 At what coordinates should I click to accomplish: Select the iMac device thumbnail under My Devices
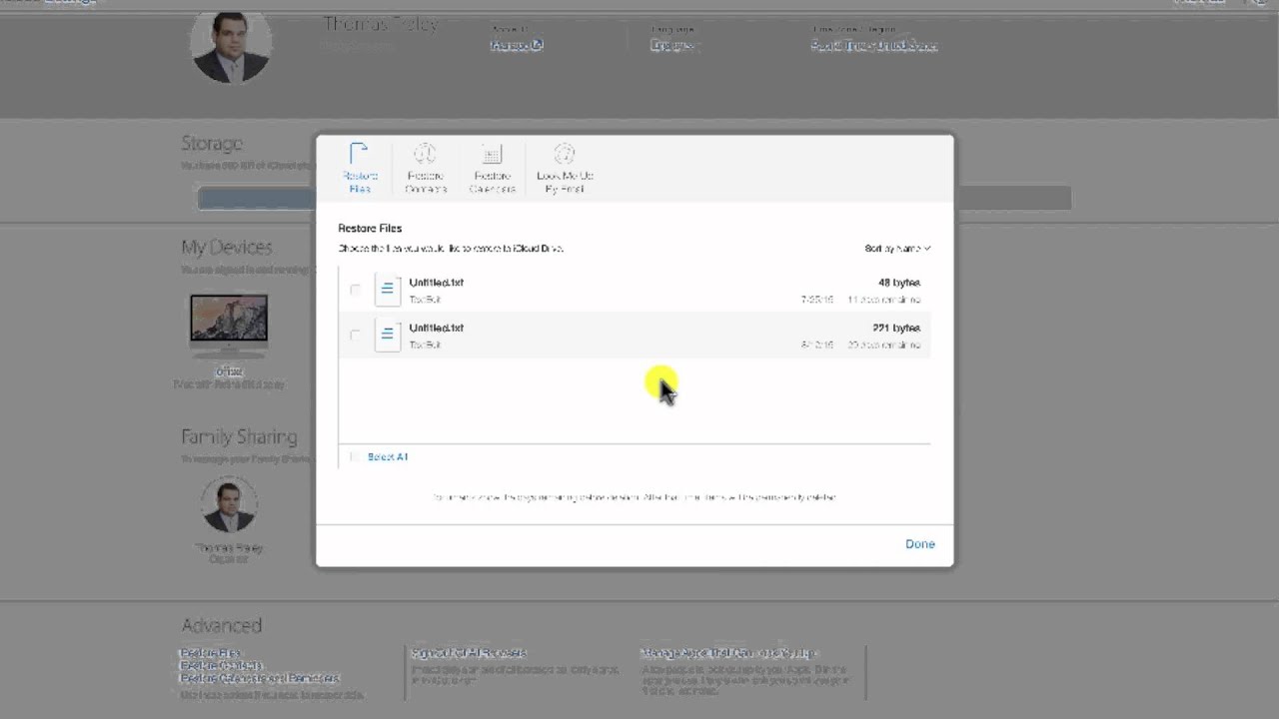coord(229,325)
